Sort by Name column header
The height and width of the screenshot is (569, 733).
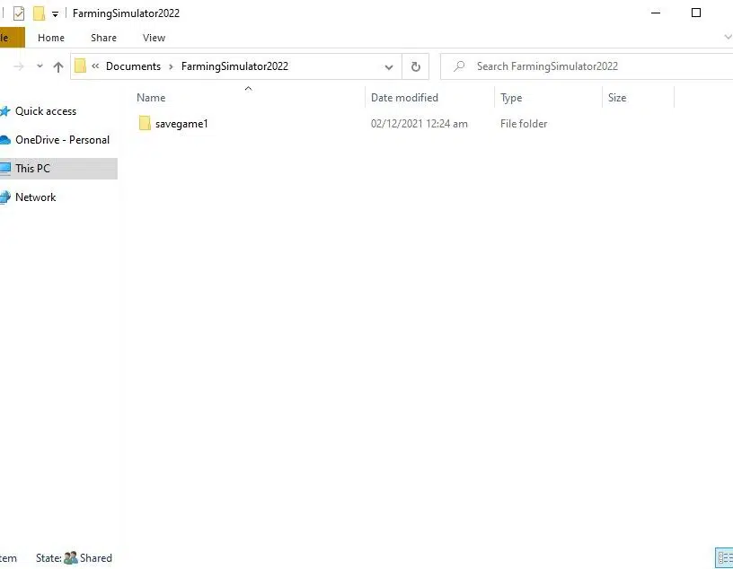[x=151, y=98]
